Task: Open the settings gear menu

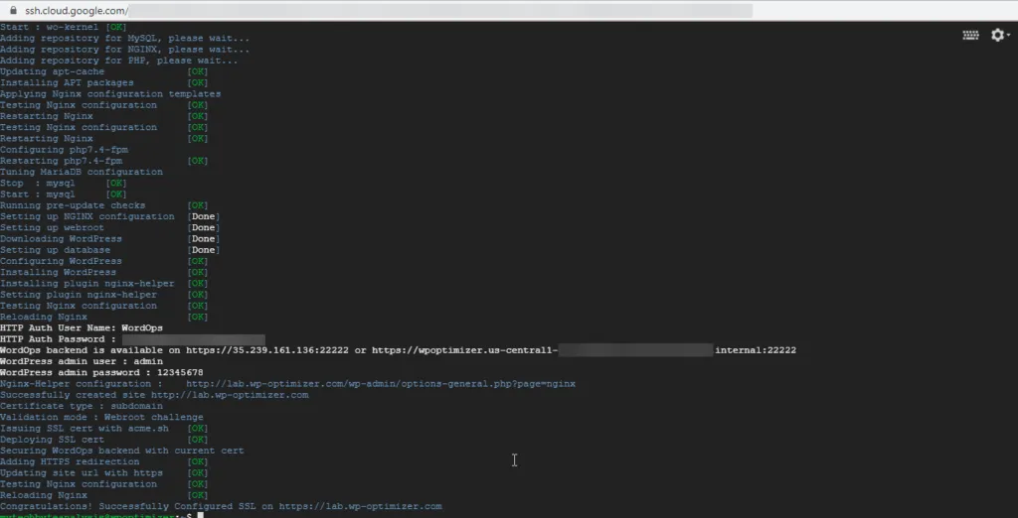Action: [x=997, y=35]
